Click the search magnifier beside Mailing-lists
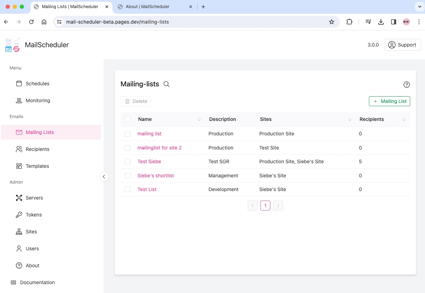The image size is (425, 293). coord(167,84)
